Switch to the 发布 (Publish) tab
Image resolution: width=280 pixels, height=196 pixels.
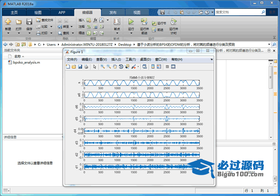[113, 12]
